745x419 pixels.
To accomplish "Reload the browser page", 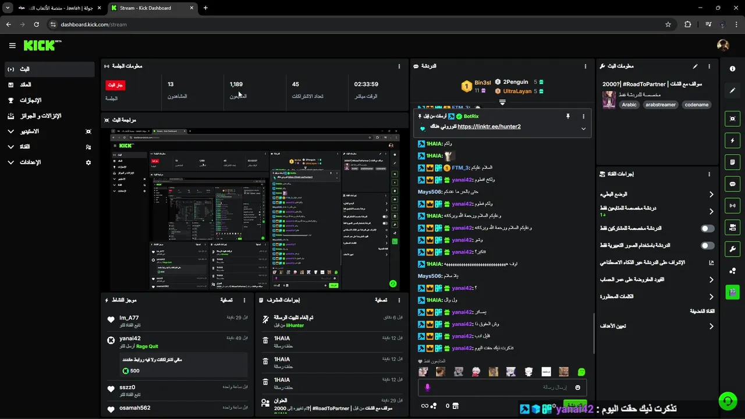I will click(36, 24).
